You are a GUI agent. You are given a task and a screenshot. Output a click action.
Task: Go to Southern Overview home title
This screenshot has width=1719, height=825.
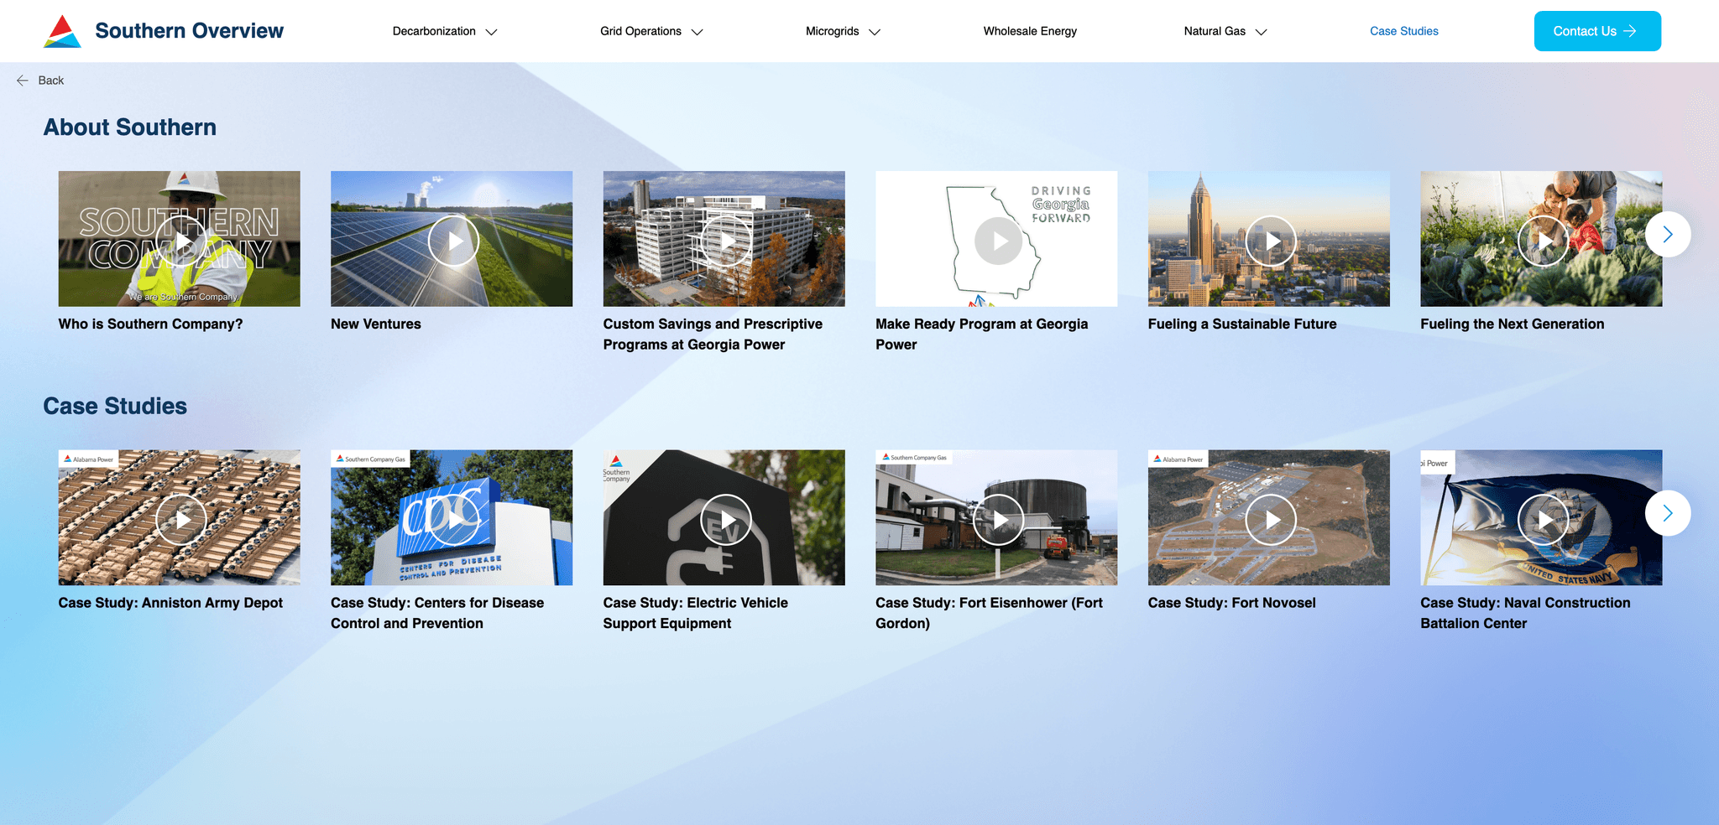point(190,31)
